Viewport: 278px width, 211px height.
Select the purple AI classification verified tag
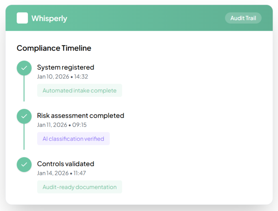point(73,139)
